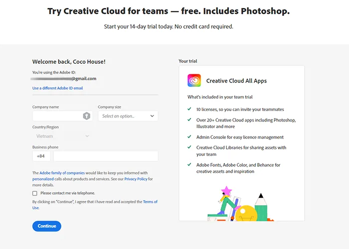Check the 'Please contact me via telephone' checkbox
Screen dimensions: 349x249
coord(35,193)
